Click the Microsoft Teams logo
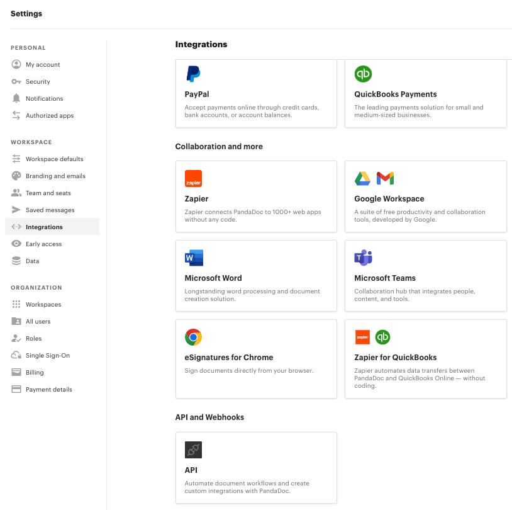Screen dimensions: 512x510 [364, 258]
